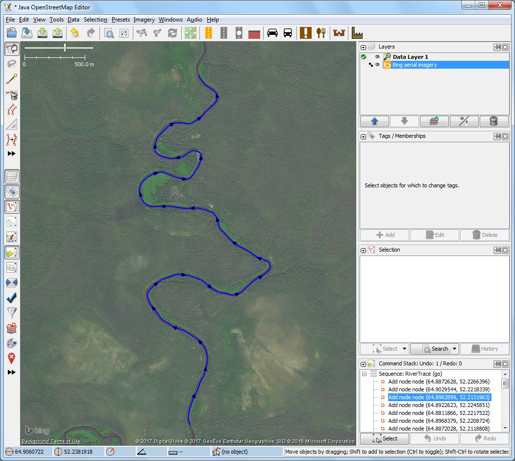The height and width of the screenshot is (461, 515).
Task: Toggle visibility eye of Data Layer 1
Action: (377, 57)
